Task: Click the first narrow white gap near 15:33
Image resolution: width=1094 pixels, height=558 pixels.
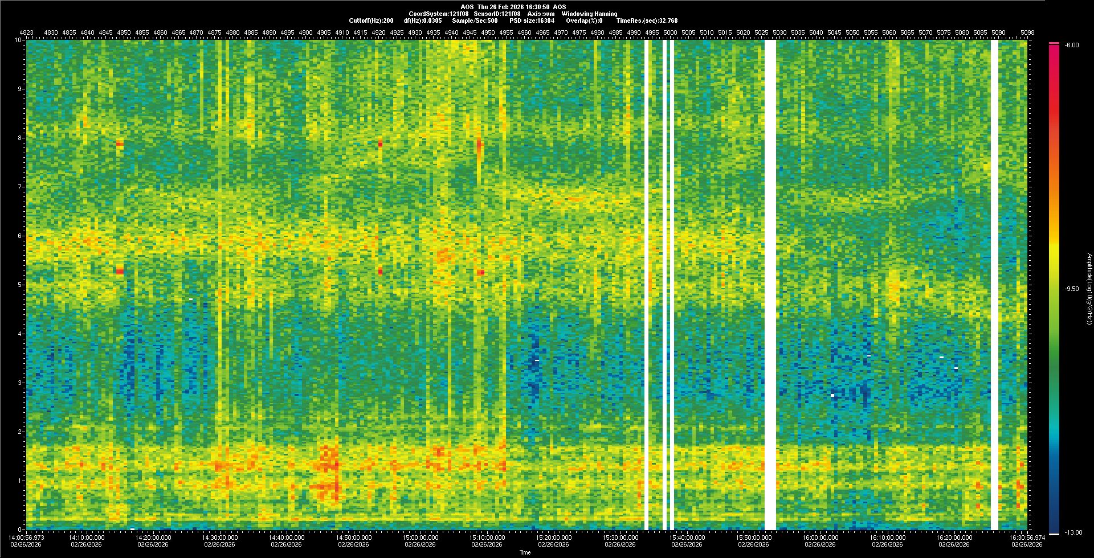Action: tap(646, 285)
